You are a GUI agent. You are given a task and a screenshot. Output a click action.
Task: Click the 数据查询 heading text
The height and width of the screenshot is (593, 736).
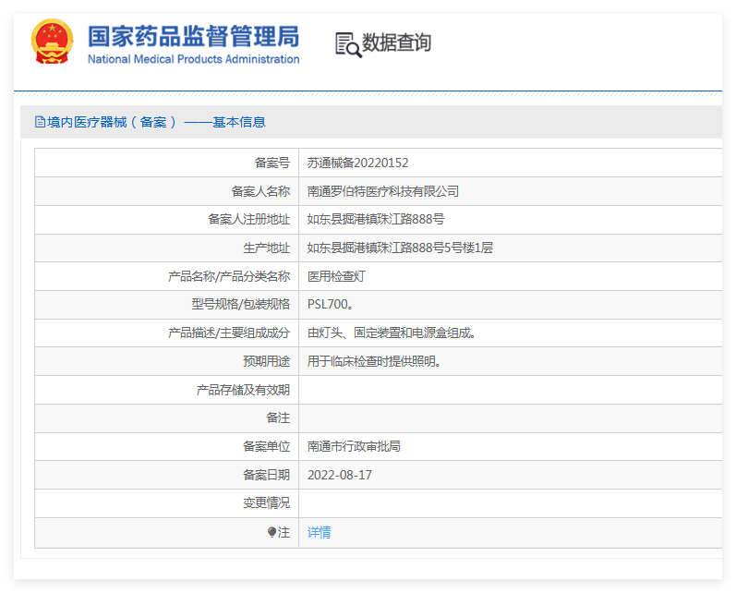[x=397, y=42]
